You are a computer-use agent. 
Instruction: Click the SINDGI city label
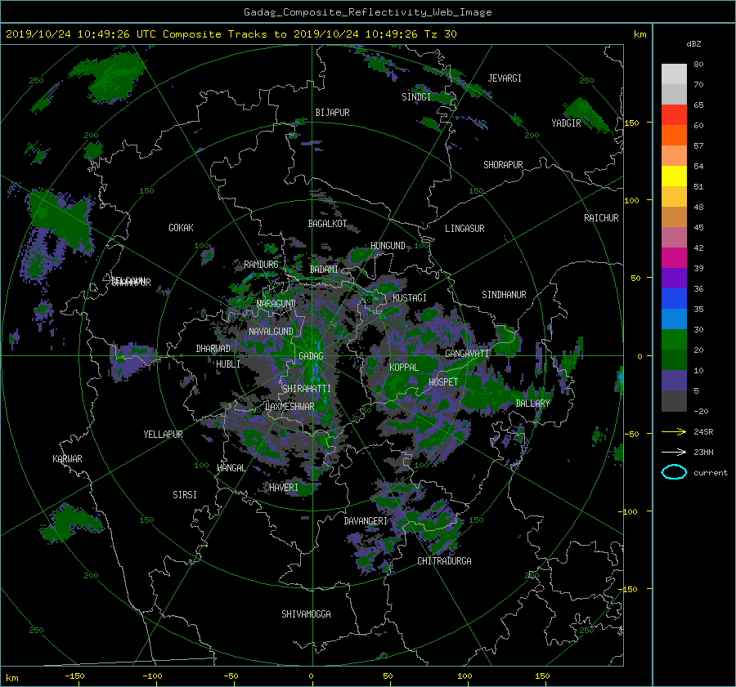(416, 97)
